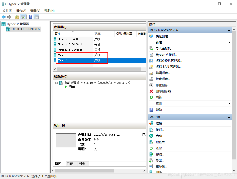Click the virtual machine preview thumbnail

pyautogui.click(x=66, y=140)
